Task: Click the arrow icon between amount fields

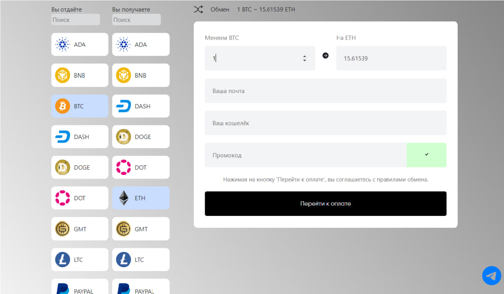Action: (325, 56)
